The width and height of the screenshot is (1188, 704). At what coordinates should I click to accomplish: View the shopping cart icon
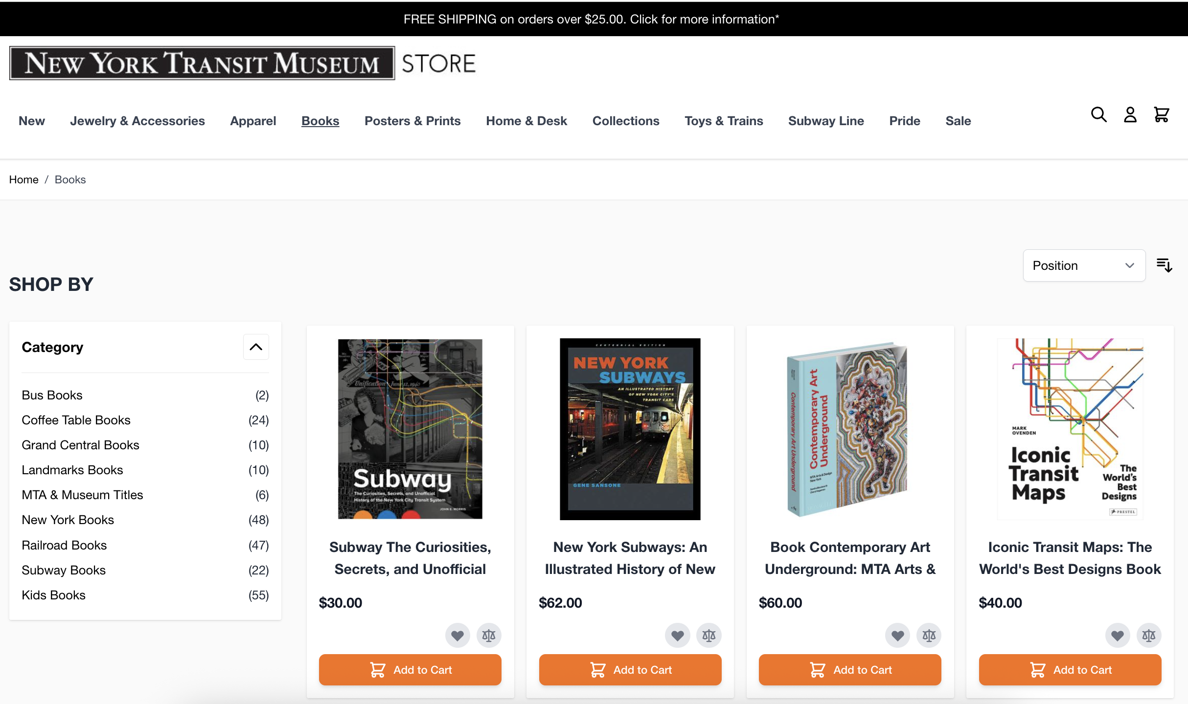(1162, 114)
